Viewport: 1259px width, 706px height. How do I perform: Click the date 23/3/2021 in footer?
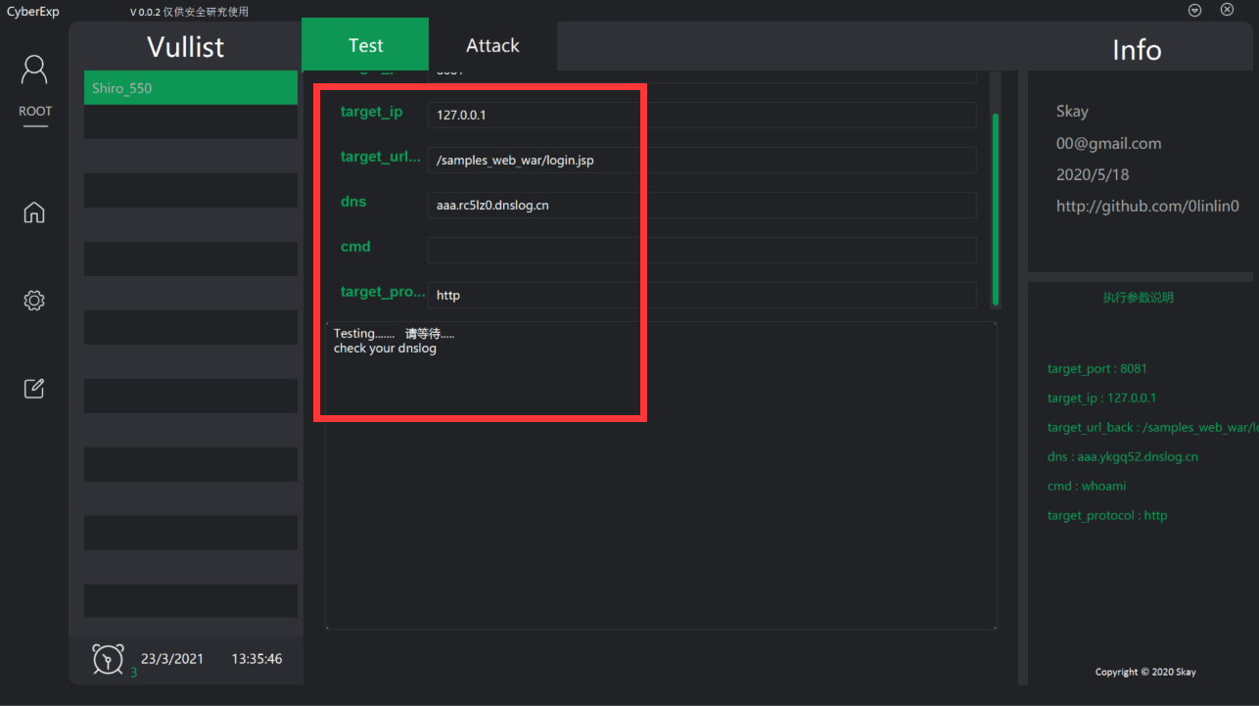tap(172, 659)
